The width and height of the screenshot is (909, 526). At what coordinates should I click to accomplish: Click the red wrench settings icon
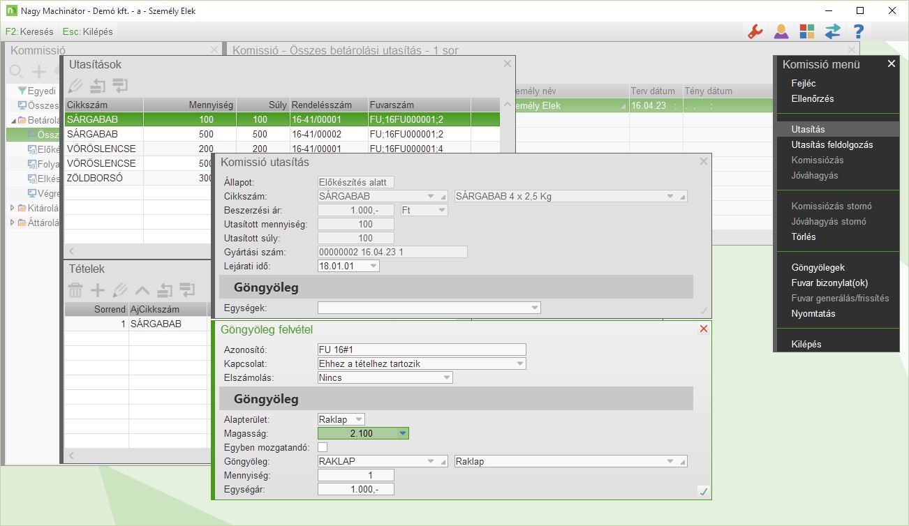pyautogui.click(x=755, y=31)
